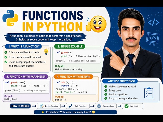Click check mark beside 'It runs only when it is called'
The width and height of the screenshot is (163, 122).
6,57
